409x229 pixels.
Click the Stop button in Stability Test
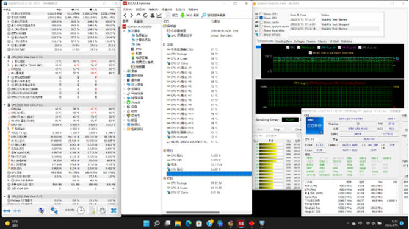pyautogui.click(x=277, y=129)
